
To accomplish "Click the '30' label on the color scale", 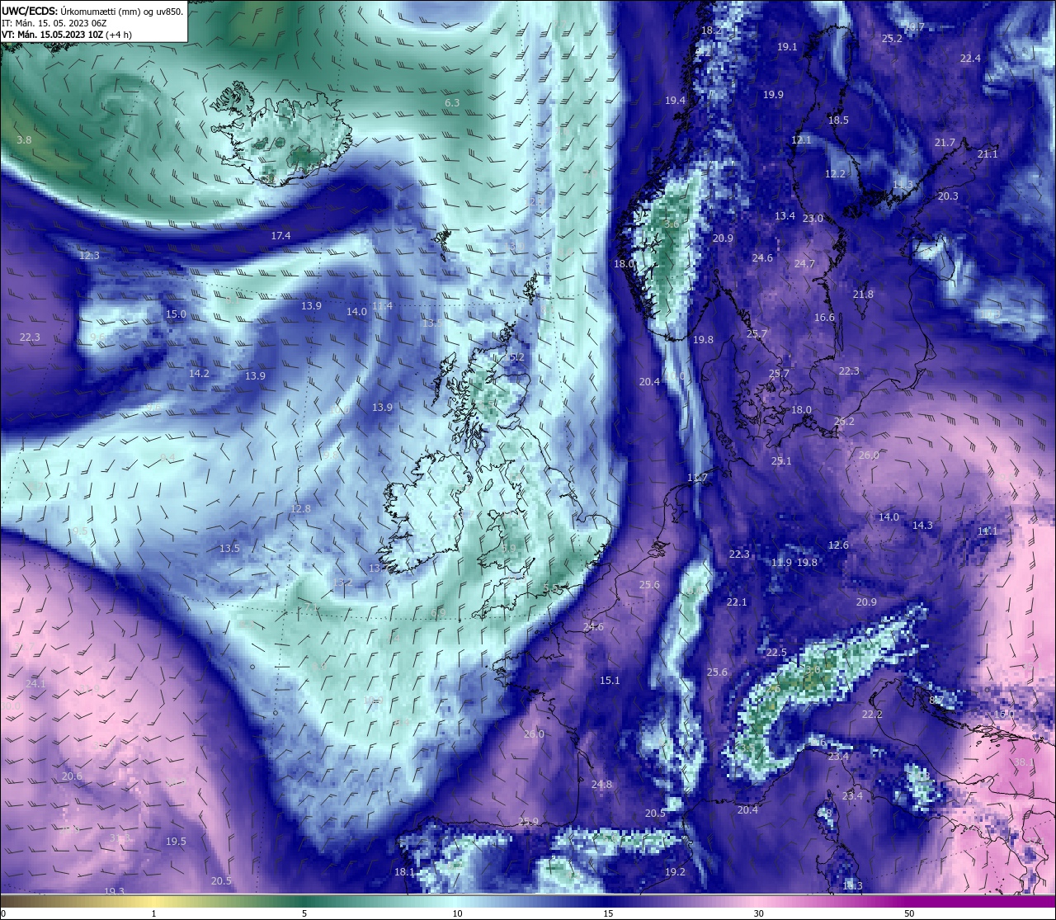I will point(758,913).
